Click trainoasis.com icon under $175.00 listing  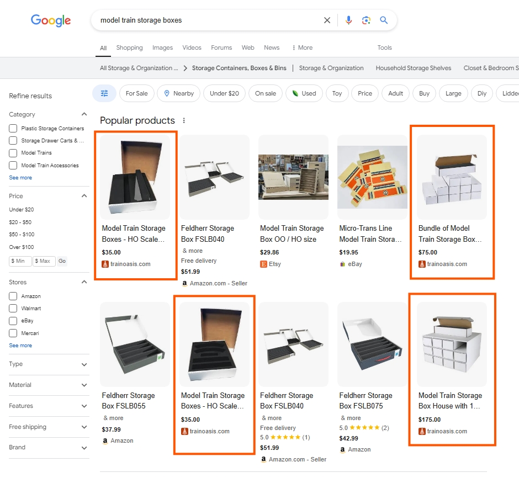pos(422,432)
